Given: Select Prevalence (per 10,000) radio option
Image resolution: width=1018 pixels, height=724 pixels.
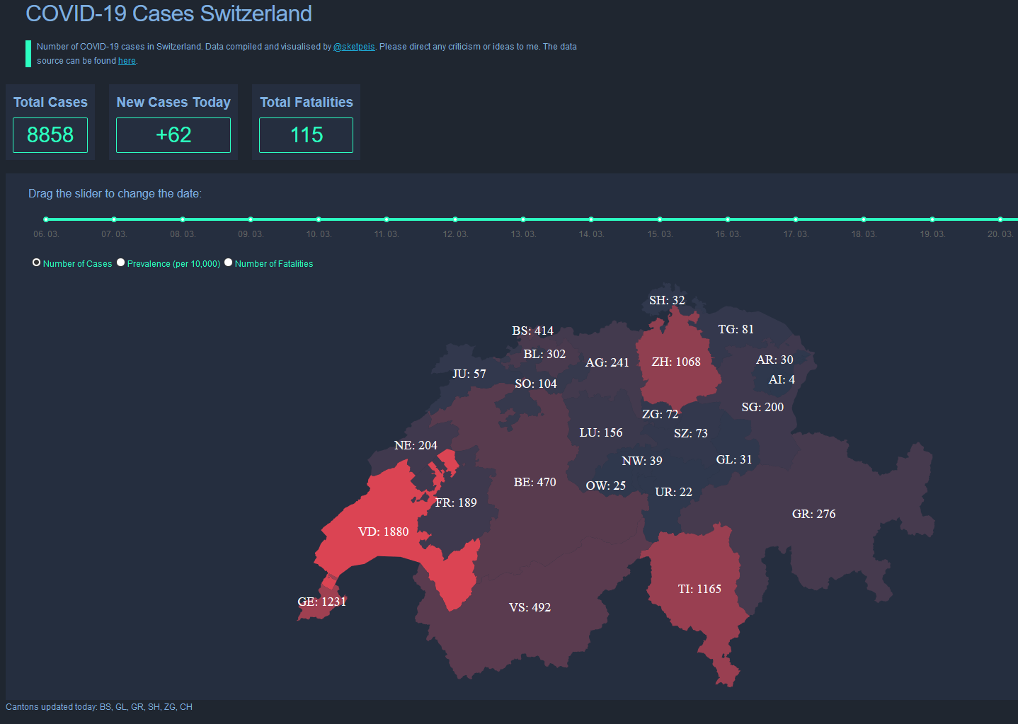Looking at the screenshot, I should click(x=121, y=263).
